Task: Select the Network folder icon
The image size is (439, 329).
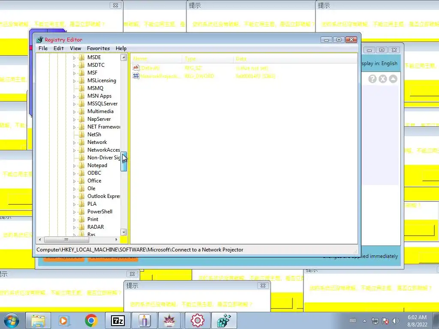Action: tap(81, 142)
